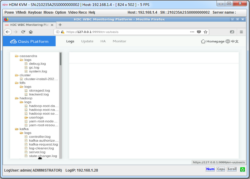Image resolution: width=250 pixels, height=179 pixels.
Task: Save page to Pocket icon
Action: click(x=199, y=32)
